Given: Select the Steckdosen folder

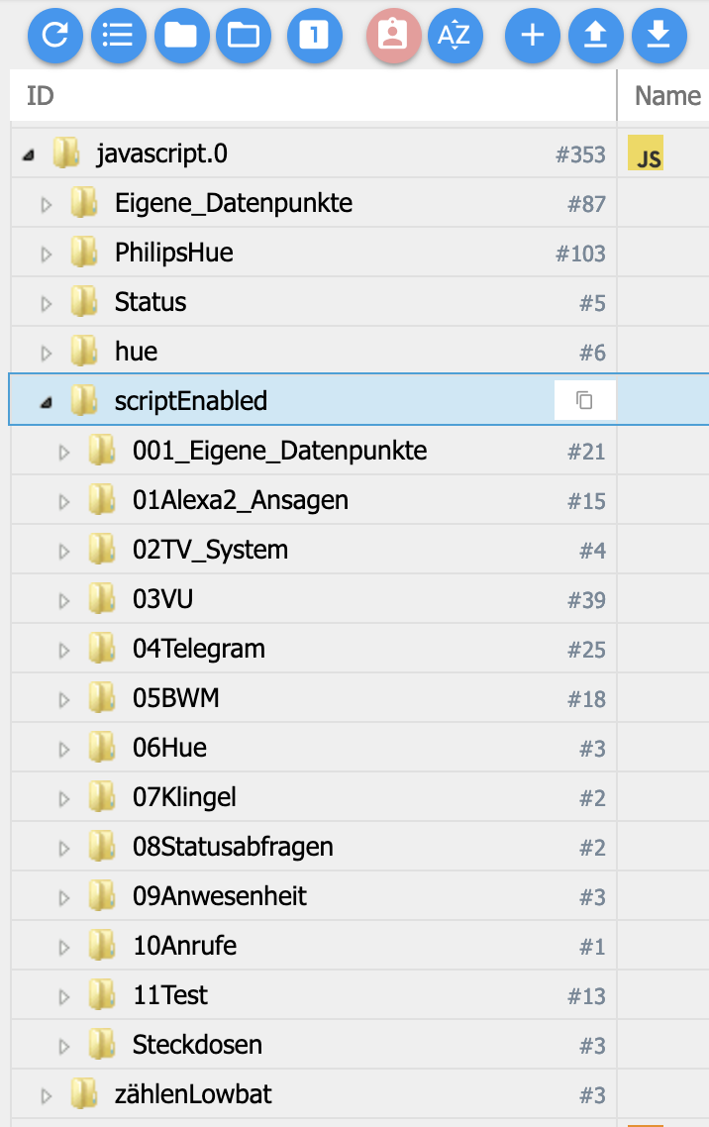Looking at the screenshot, I should (x=197, y=1045).
